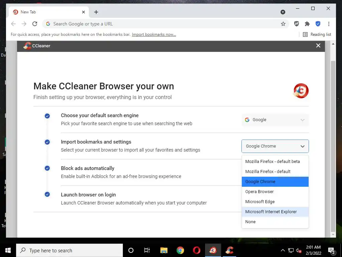This screenshot has height=257, width=342.
Task: Toggle the Block ads automatically checkmark
Action: click(47, 168)
